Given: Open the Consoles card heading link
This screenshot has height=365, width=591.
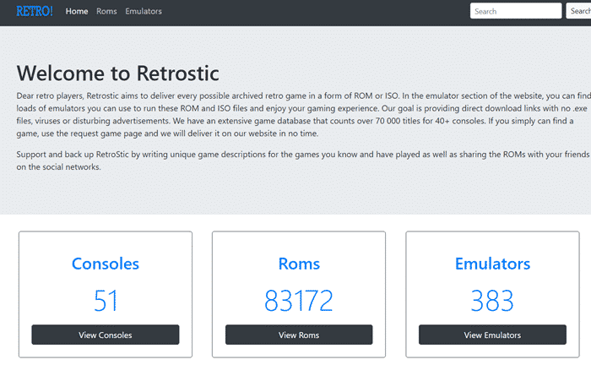Looking at the screenshot, I should 106,264.
